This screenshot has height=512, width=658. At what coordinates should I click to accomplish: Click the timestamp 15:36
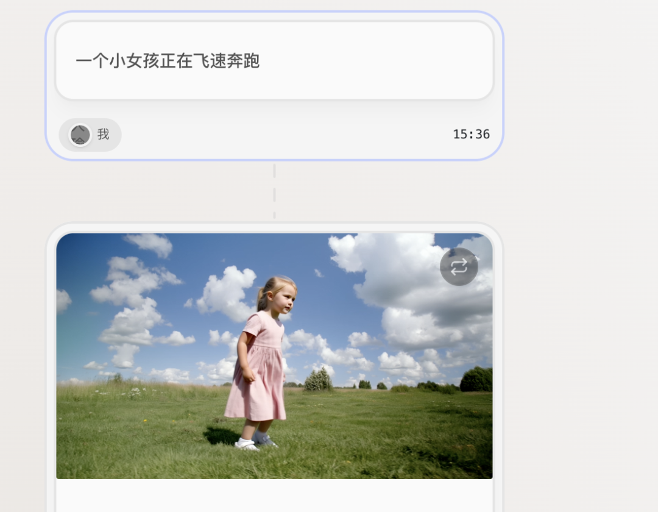click(x=471, y=134)
